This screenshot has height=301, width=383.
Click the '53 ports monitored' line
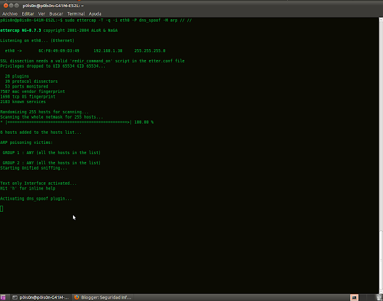26,86
